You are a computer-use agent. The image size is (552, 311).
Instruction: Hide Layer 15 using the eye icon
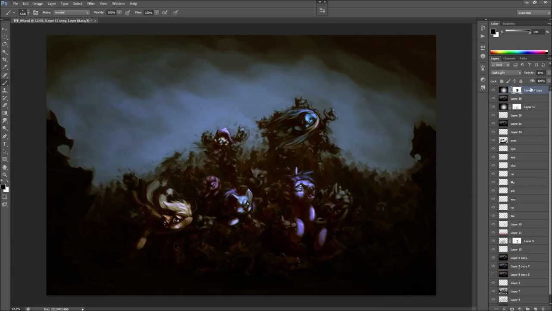493,124
